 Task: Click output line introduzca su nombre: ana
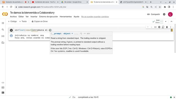pos(29,35)
